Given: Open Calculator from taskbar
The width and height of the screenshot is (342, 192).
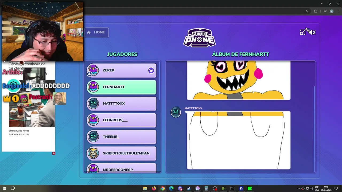Looking at the screenshot, I should tap(206, 189).
